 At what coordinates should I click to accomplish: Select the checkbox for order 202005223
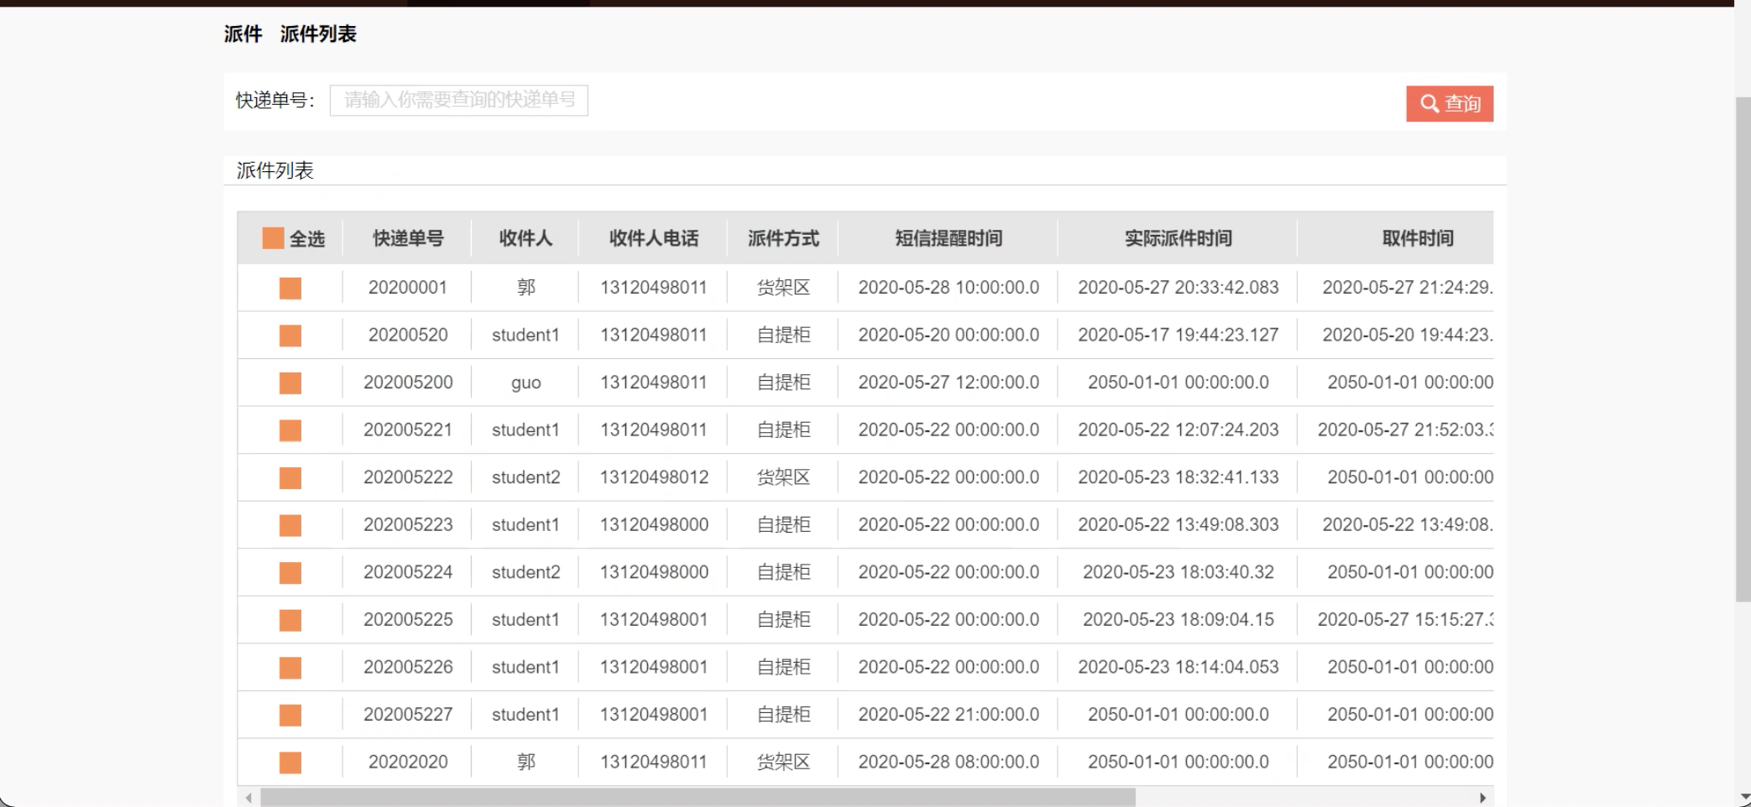290,525
